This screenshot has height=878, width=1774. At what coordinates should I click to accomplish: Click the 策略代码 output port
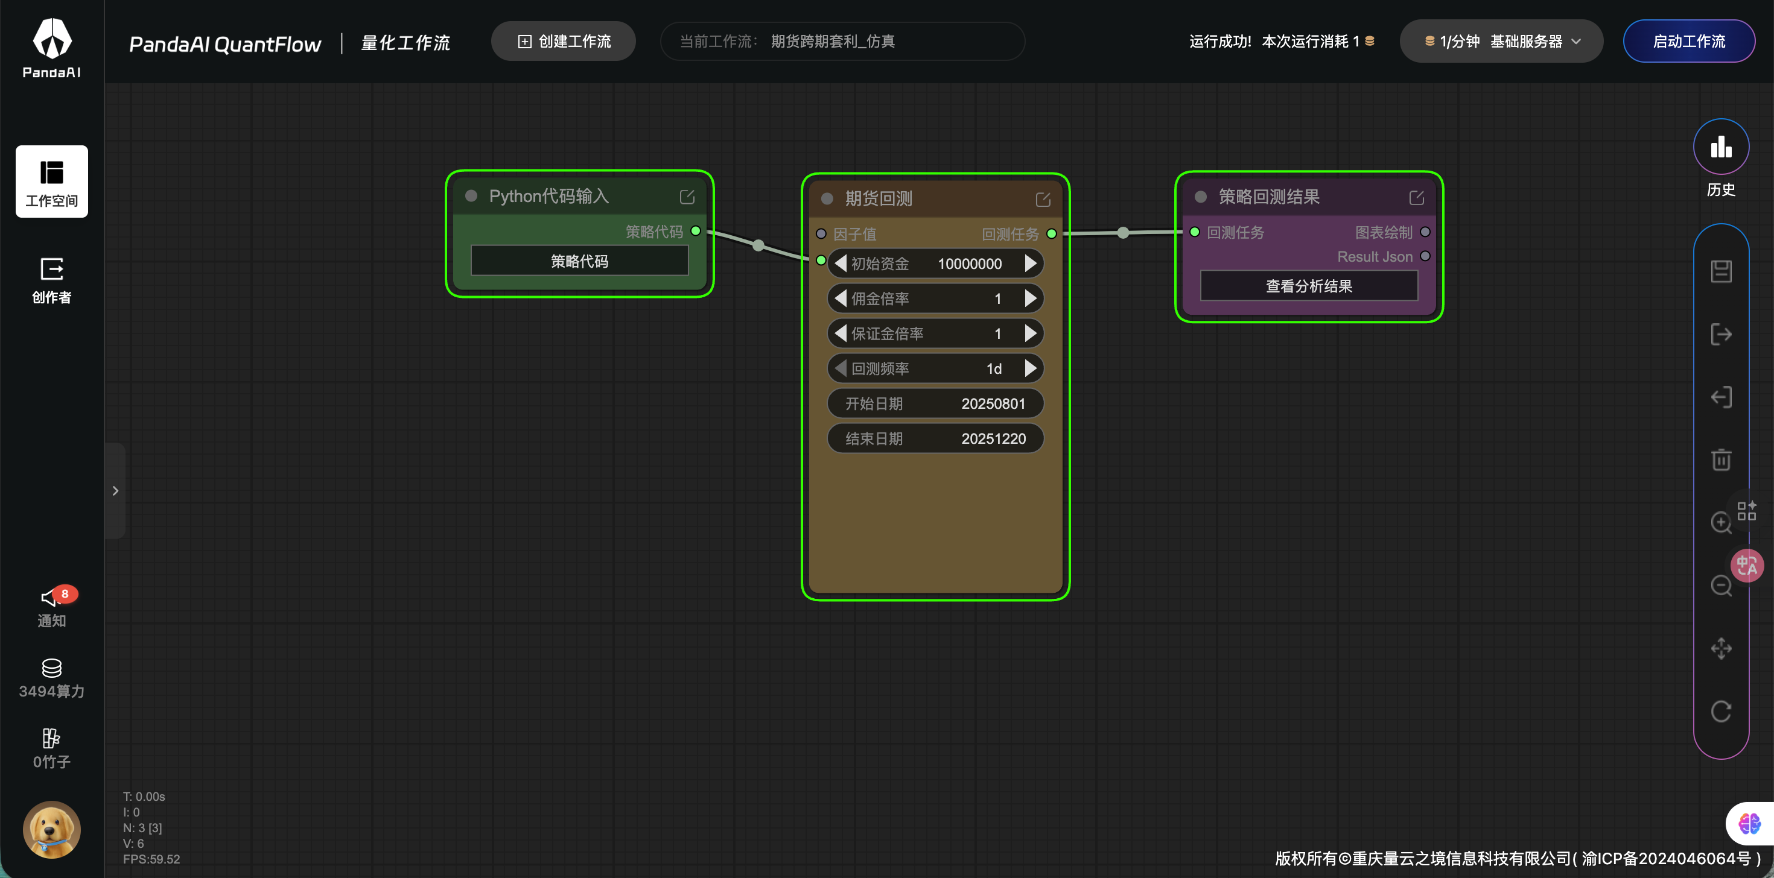pos(696,231)
